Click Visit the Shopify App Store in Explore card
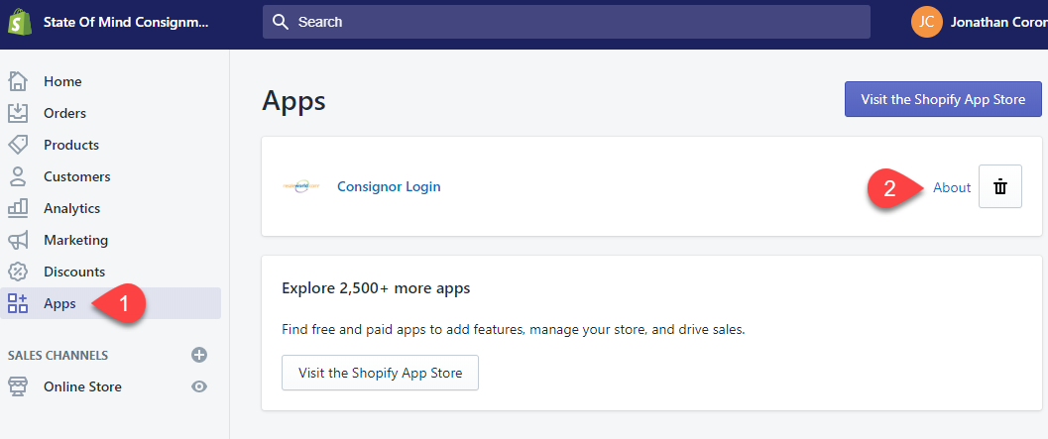This screenshot has width=1048, height=439. (381, 373)
